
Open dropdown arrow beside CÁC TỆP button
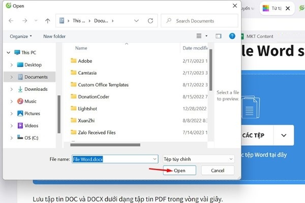(x=284, y=136)
